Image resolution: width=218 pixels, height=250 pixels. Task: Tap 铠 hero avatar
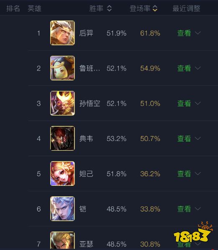pyautogui.click(x=62, y=208)
